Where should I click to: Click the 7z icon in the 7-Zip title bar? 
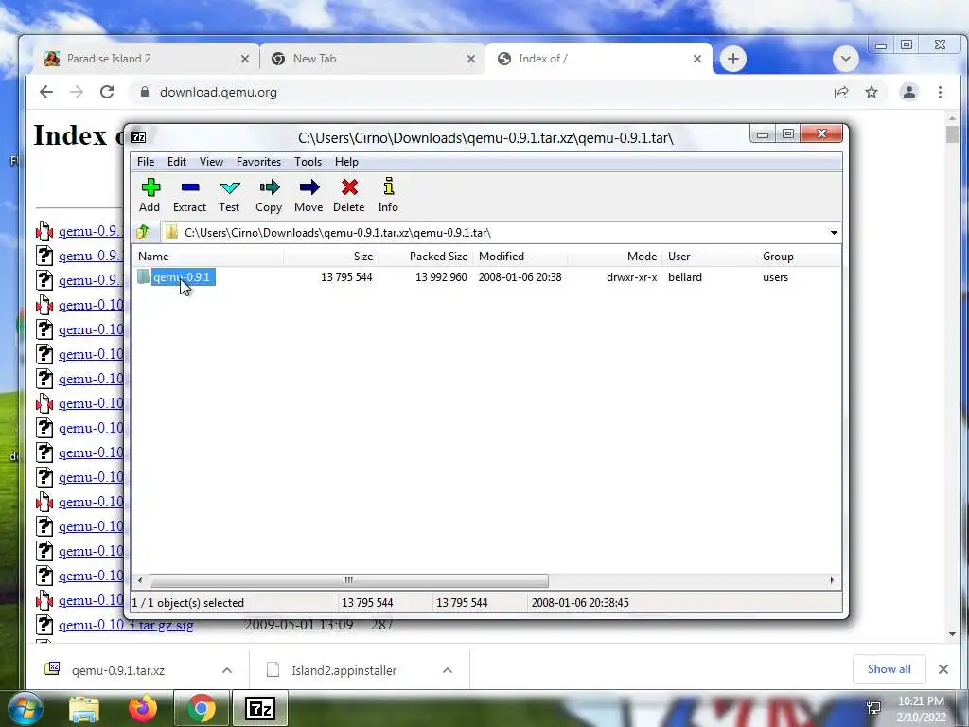point(138,137)
